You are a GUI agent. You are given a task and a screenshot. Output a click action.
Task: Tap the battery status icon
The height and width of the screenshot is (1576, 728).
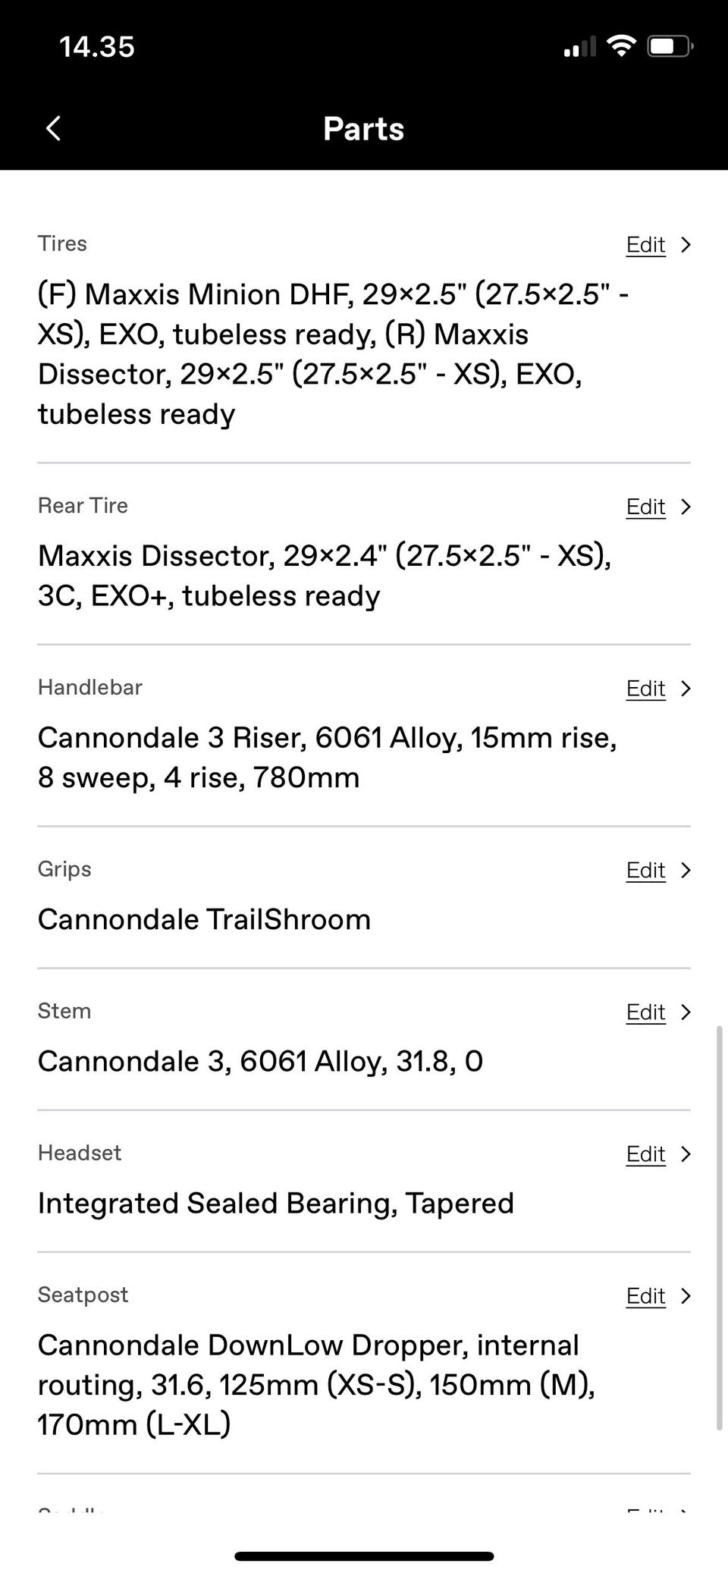pyautogui.click(x=669, y=46)
